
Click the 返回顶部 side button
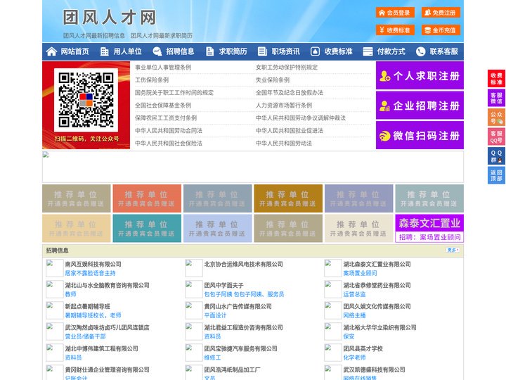[496, 175]
